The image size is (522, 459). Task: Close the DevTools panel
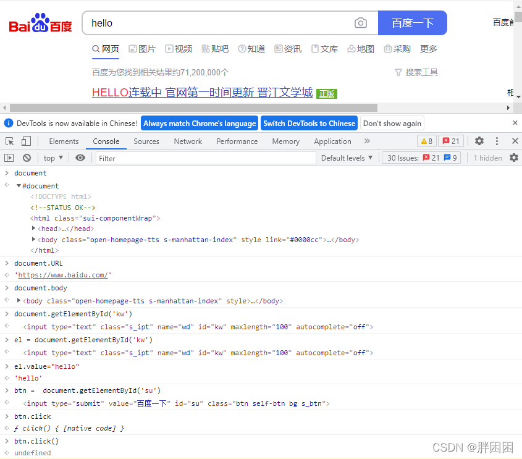point(515,141)
